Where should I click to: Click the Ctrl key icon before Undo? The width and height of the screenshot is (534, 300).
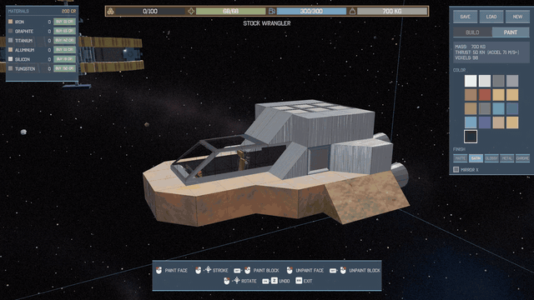[265, 282]
